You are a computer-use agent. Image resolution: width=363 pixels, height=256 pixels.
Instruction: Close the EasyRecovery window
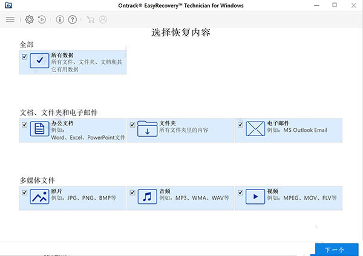(354, 5)
